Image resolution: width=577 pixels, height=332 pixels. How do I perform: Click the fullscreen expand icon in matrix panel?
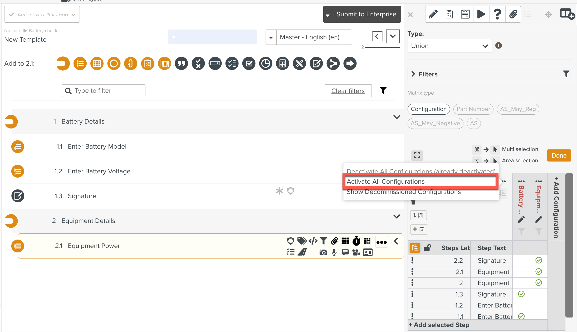(x=417, y=155)
